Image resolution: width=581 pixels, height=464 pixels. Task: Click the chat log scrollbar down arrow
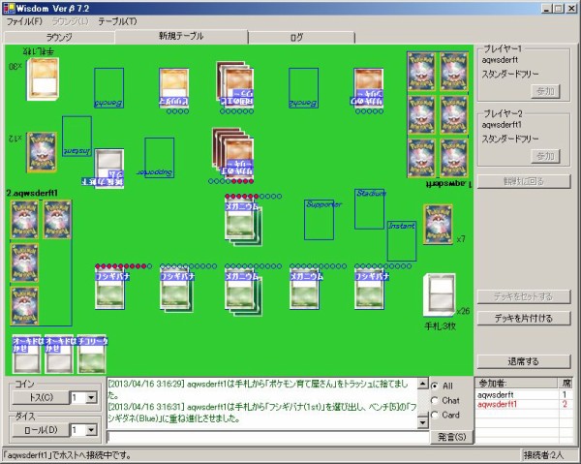422,422
